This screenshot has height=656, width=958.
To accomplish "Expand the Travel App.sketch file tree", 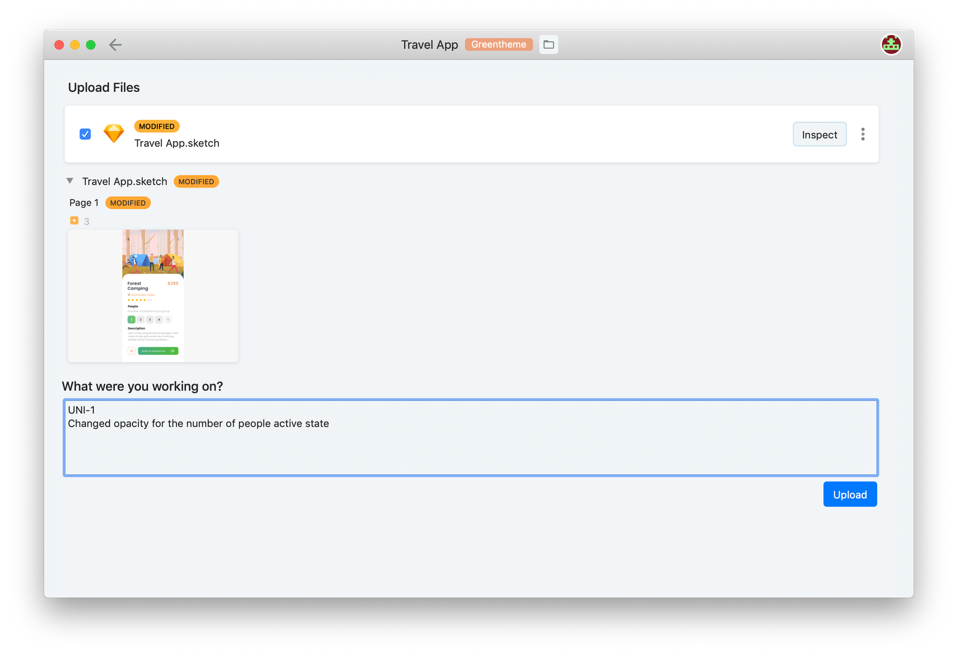I will [x=70, y=181].
